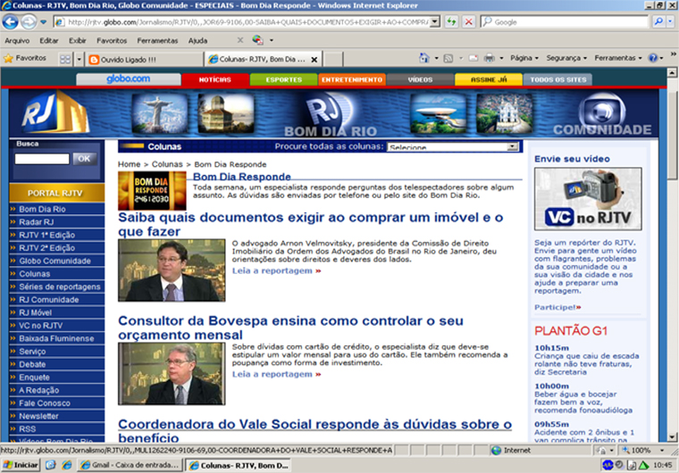
Task: Click the Favoritos star button
Action: [25, 58]
